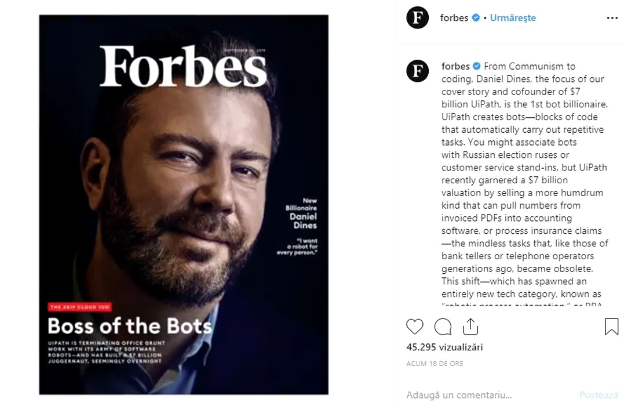Image resolution: width=624 pixels, height=406 pixels.
Task: Click the Boss of the Bots cover headline
Action: pos(130,326)
